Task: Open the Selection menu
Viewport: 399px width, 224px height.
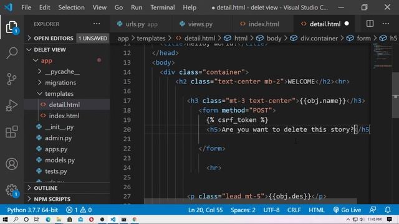Action: tap(71, 7)
